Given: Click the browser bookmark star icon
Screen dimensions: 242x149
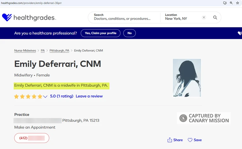Looking at the screenshot, I should [x=237, y=3].
